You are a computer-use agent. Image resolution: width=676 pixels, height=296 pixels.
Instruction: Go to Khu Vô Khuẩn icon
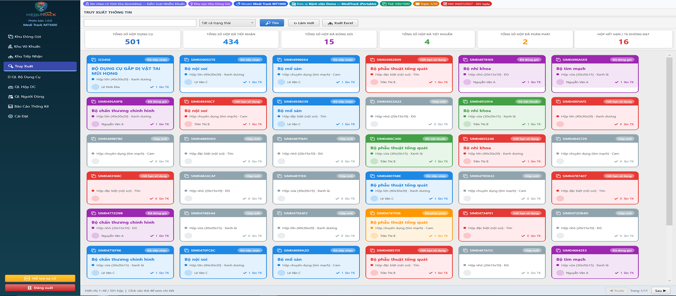tap(10, 46)
